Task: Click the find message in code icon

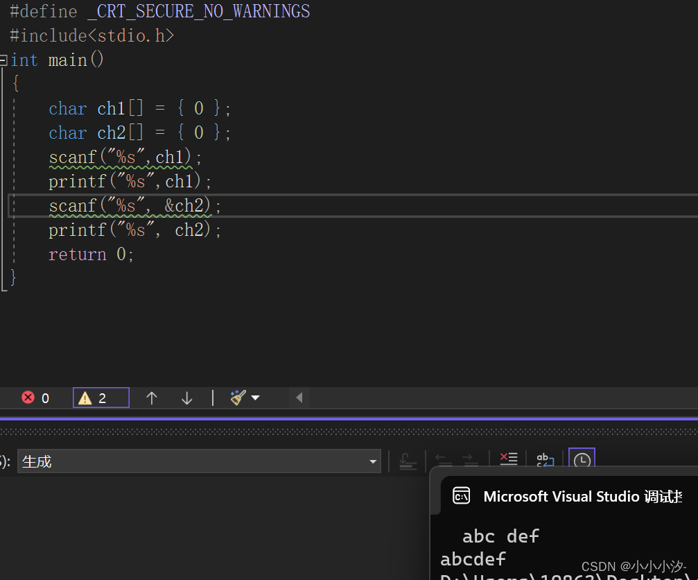Action: pyautogui.click(x=408, y=461)
